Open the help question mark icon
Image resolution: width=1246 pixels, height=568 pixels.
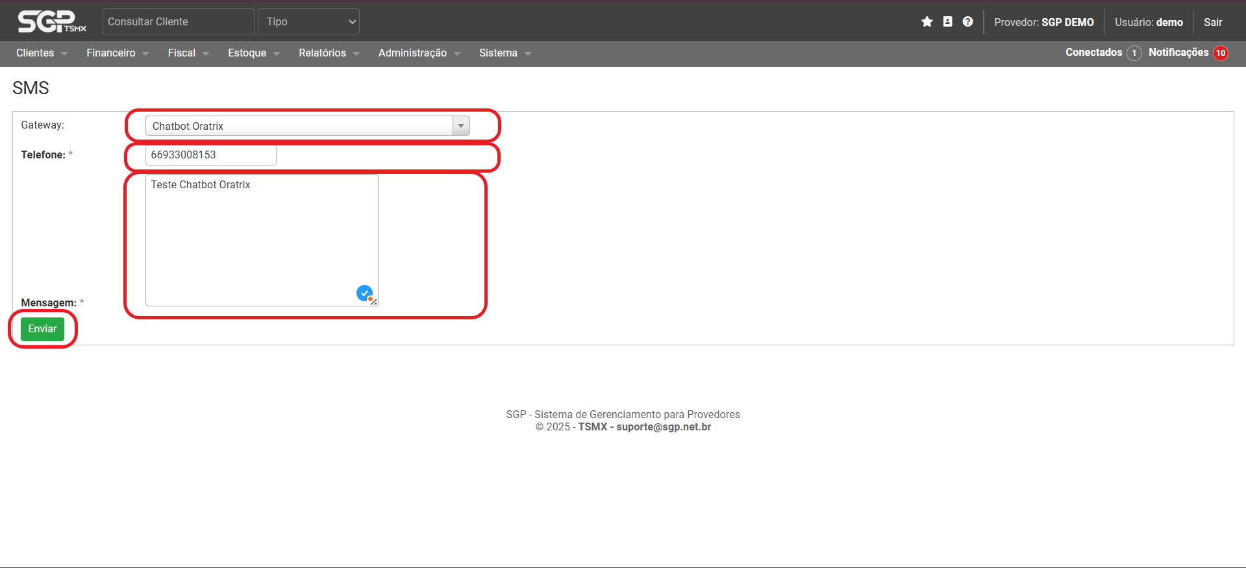[967, 22]
